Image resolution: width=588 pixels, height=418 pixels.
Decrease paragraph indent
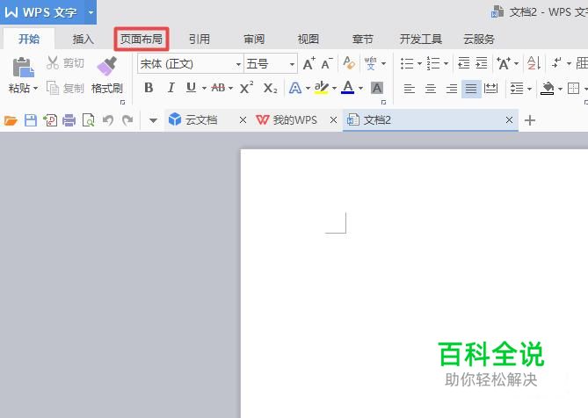(x=464, y=63)
